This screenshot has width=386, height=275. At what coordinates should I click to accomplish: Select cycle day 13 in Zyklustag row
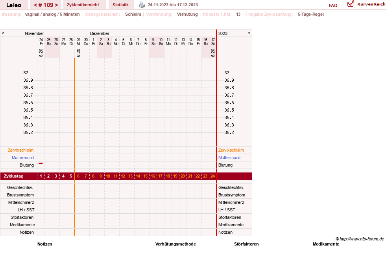(131, 176)
